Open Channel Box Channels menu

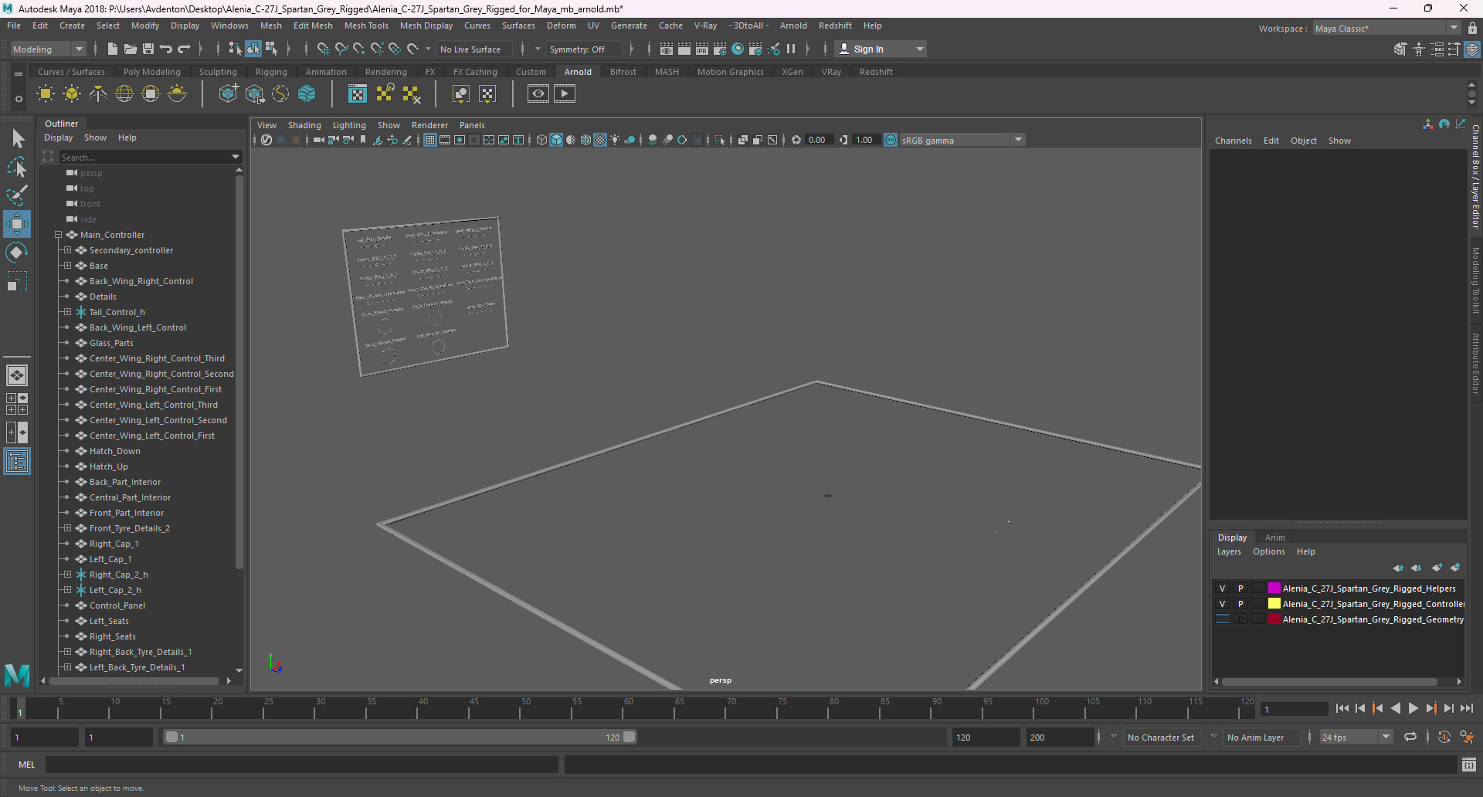click(x=1233, y=141)
